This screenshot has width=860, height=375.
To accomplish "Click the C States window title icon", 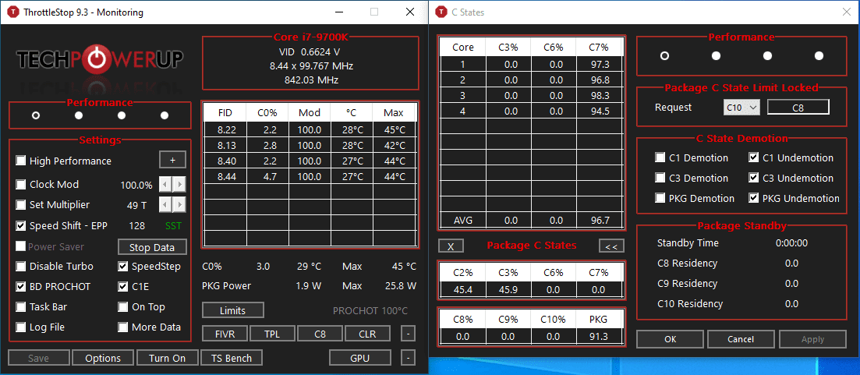I will [440, 12].
